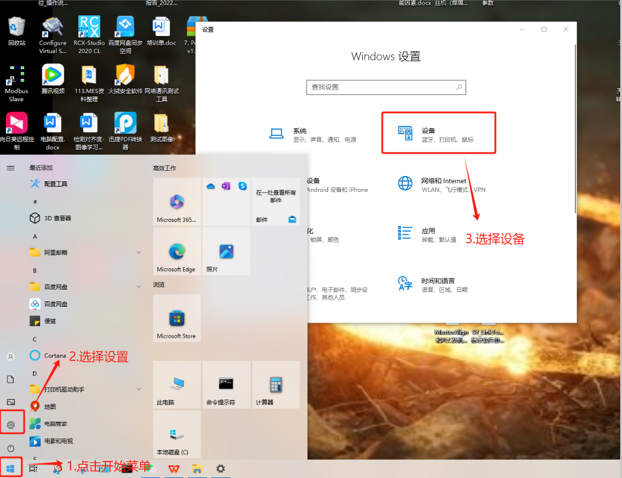Screen dimensions: 622x478
Task: Open the user account icon in Start sidebar
Action: tap(11, 357)
